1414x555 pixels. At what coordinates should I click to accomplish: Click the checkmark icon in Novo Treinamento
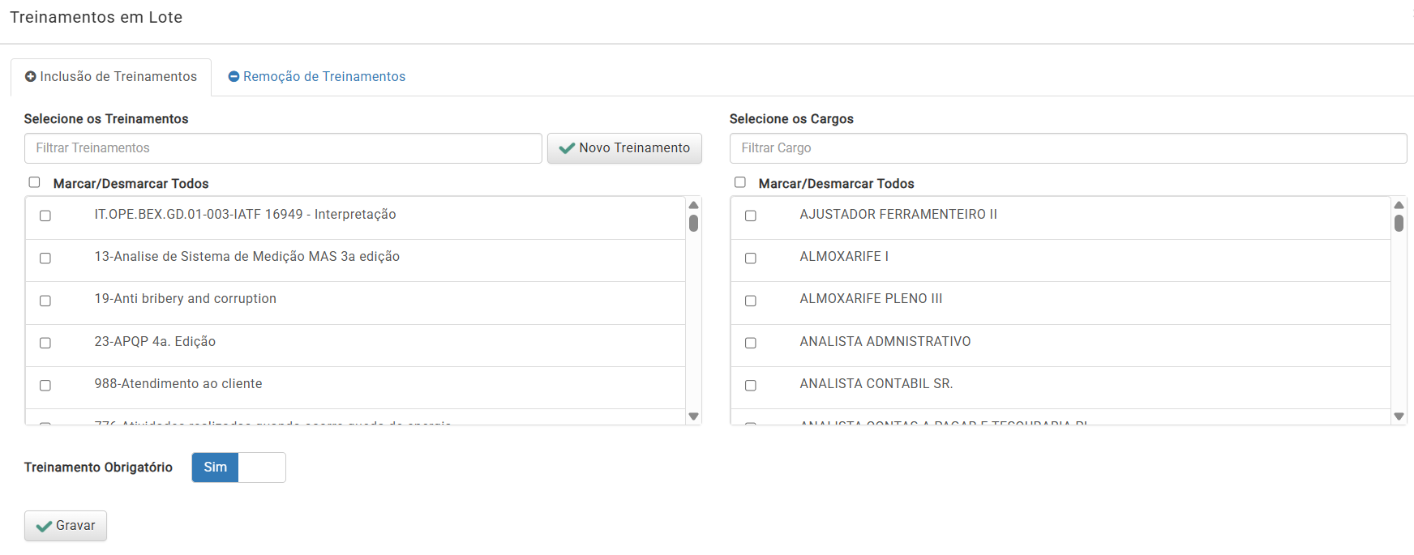[567, 148]
